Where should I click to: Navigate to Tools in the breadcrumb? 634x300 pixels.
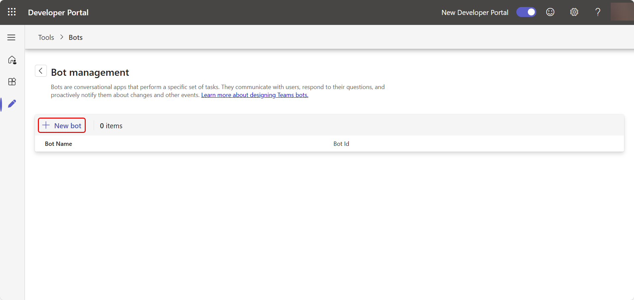tap(46, 38)
